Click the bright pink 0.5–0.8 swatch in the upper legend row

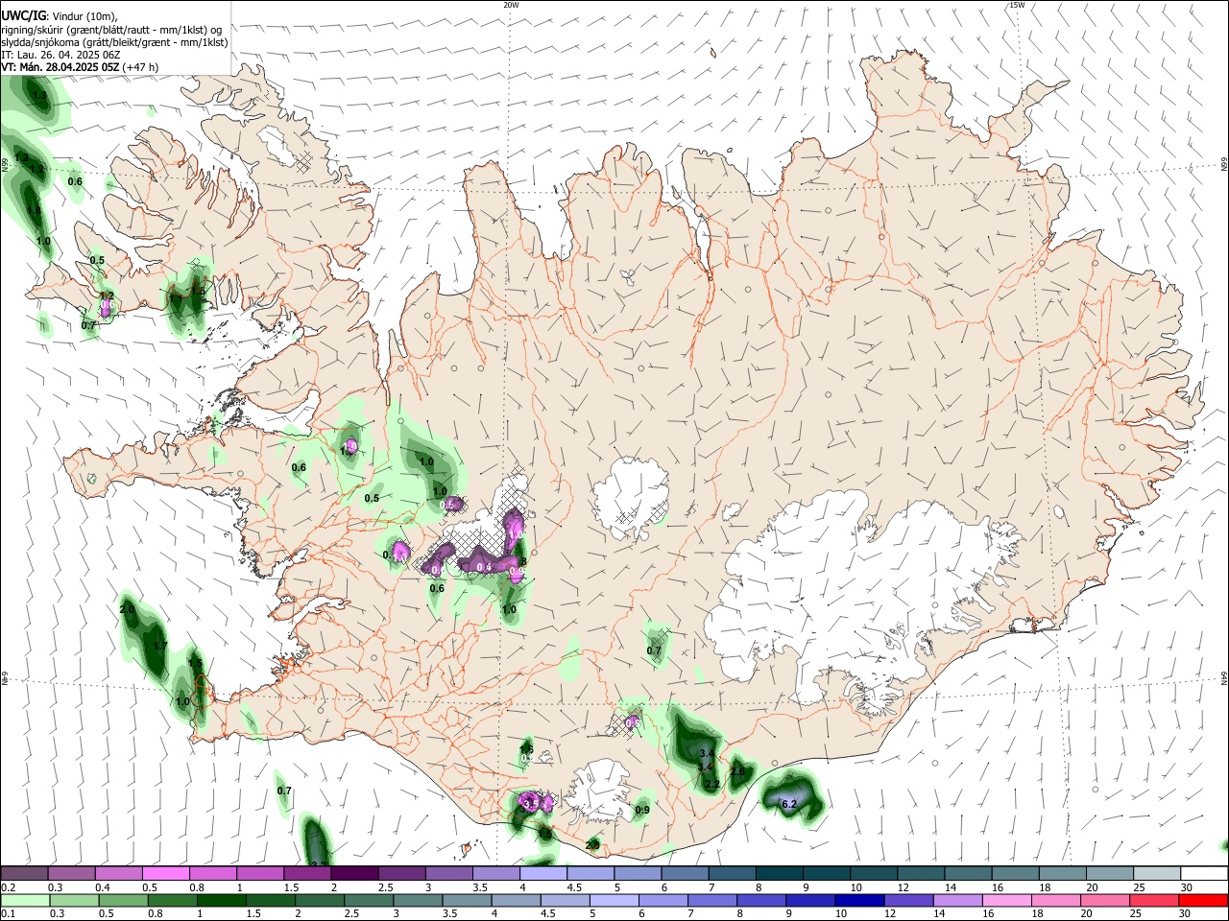click(165, 873)
